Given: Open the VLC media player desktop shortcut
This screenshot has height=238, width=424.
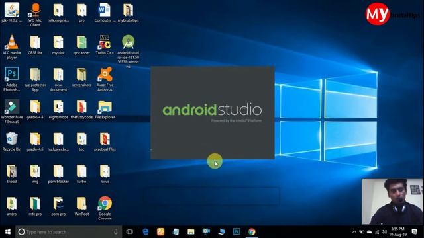Looking at the screenshot, I should [x=12, y=47].
